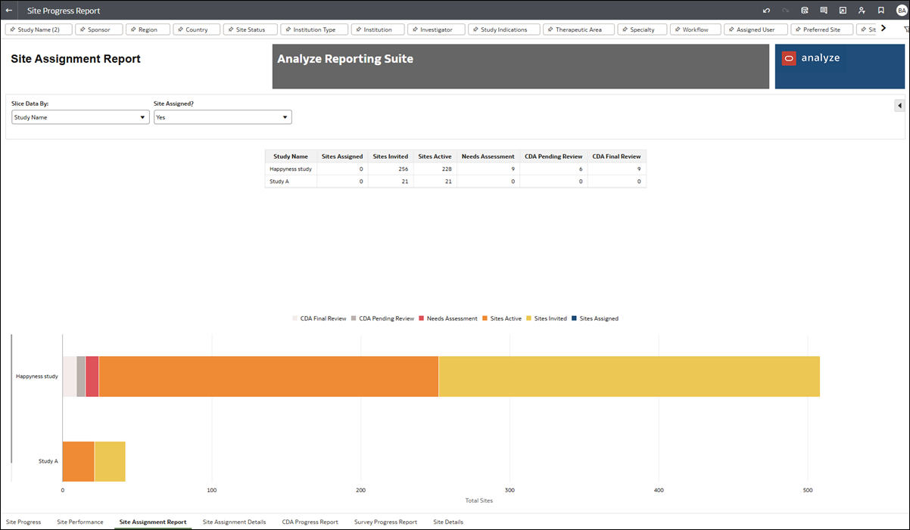Switch to the Site Assignment Details tab

(235, 522)
